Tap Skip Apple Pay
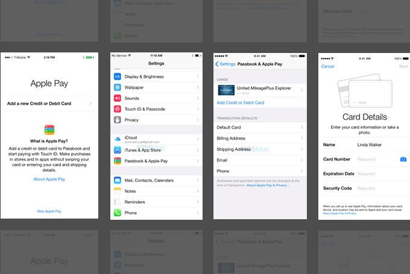The image size is (410, 274). pos(49,211)
